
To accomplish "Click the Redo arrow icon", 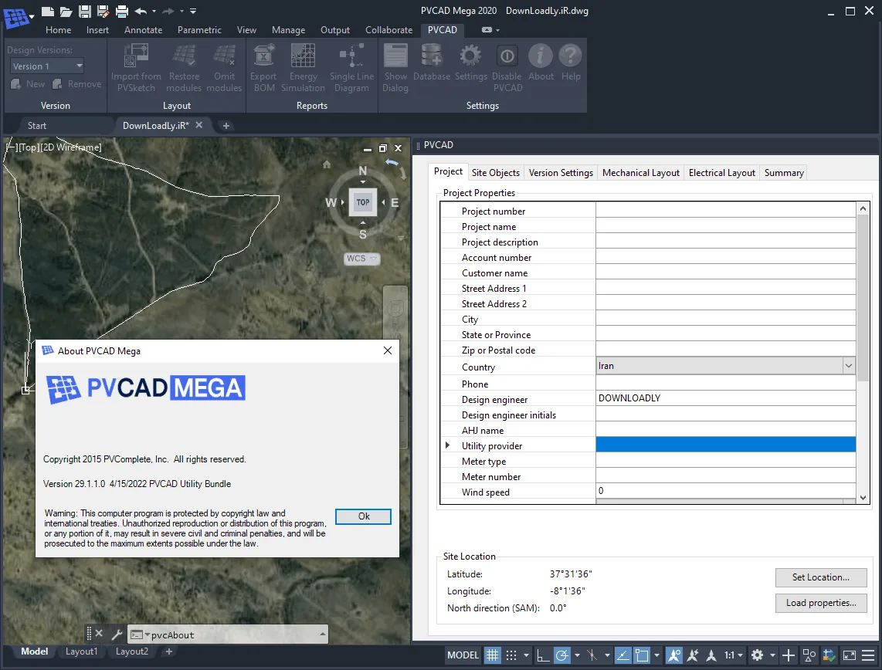I will tap(168, 11).
